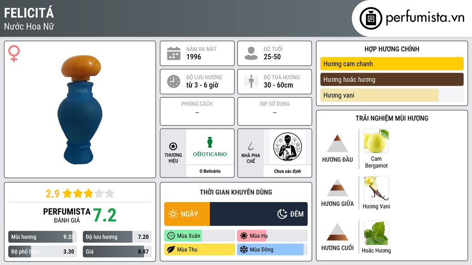Click the sun icon in the Ngày bar
This screenshot has width=472, height=265.
click(x=173, y=214)
